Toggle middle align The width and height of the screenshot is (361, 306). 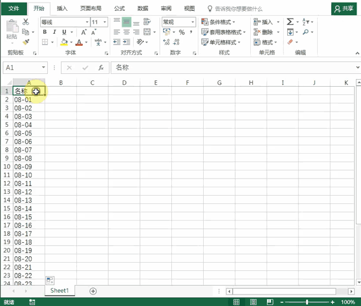(x=127, y=22)
